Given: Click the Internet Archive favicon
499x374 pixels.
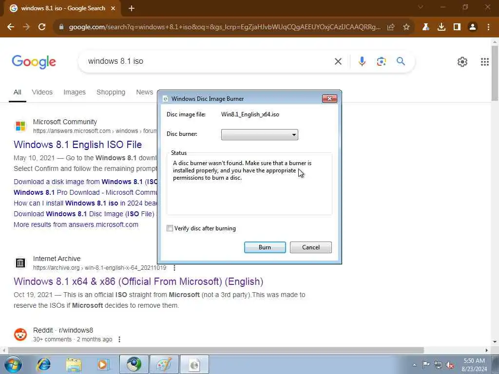Looking at the screenshot, I should (20, 263).
